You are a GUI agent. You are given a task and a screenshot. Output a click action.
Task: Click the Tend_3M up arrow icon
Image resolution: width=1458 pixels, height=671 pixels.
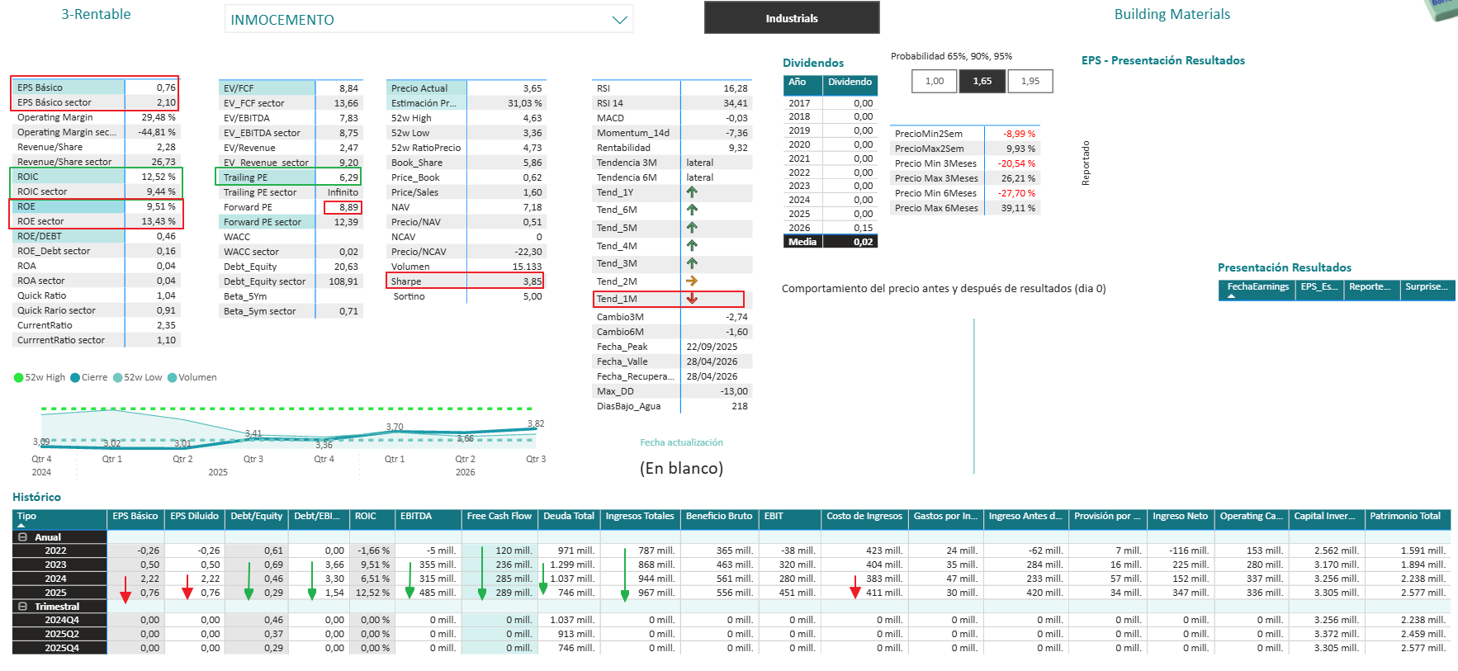click(x=692, y=263)
